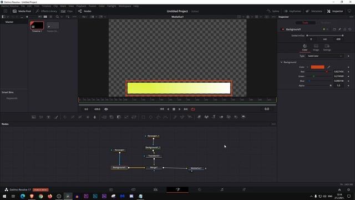Toggle the Media Pool panel

22,11
